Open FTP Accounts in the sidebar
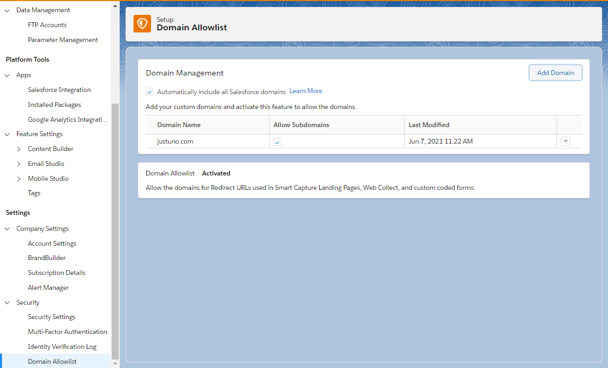608x368 pixels. tap(47, 25)
